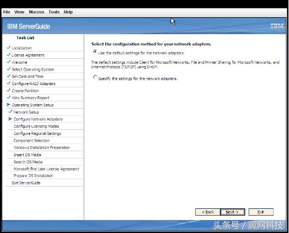Select Network Setup subtask
289x233 pixels.
(x=26, y=112)
